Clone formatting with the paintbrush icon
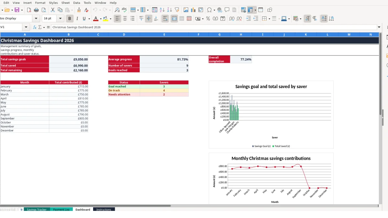This screenshot has width=388, height=218. (79, 10)
